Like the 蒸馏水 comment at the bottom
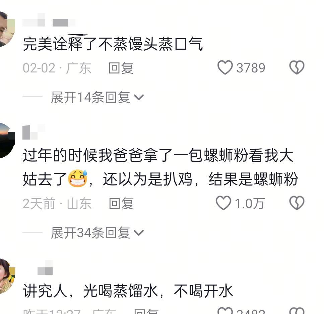 (225, 311)
